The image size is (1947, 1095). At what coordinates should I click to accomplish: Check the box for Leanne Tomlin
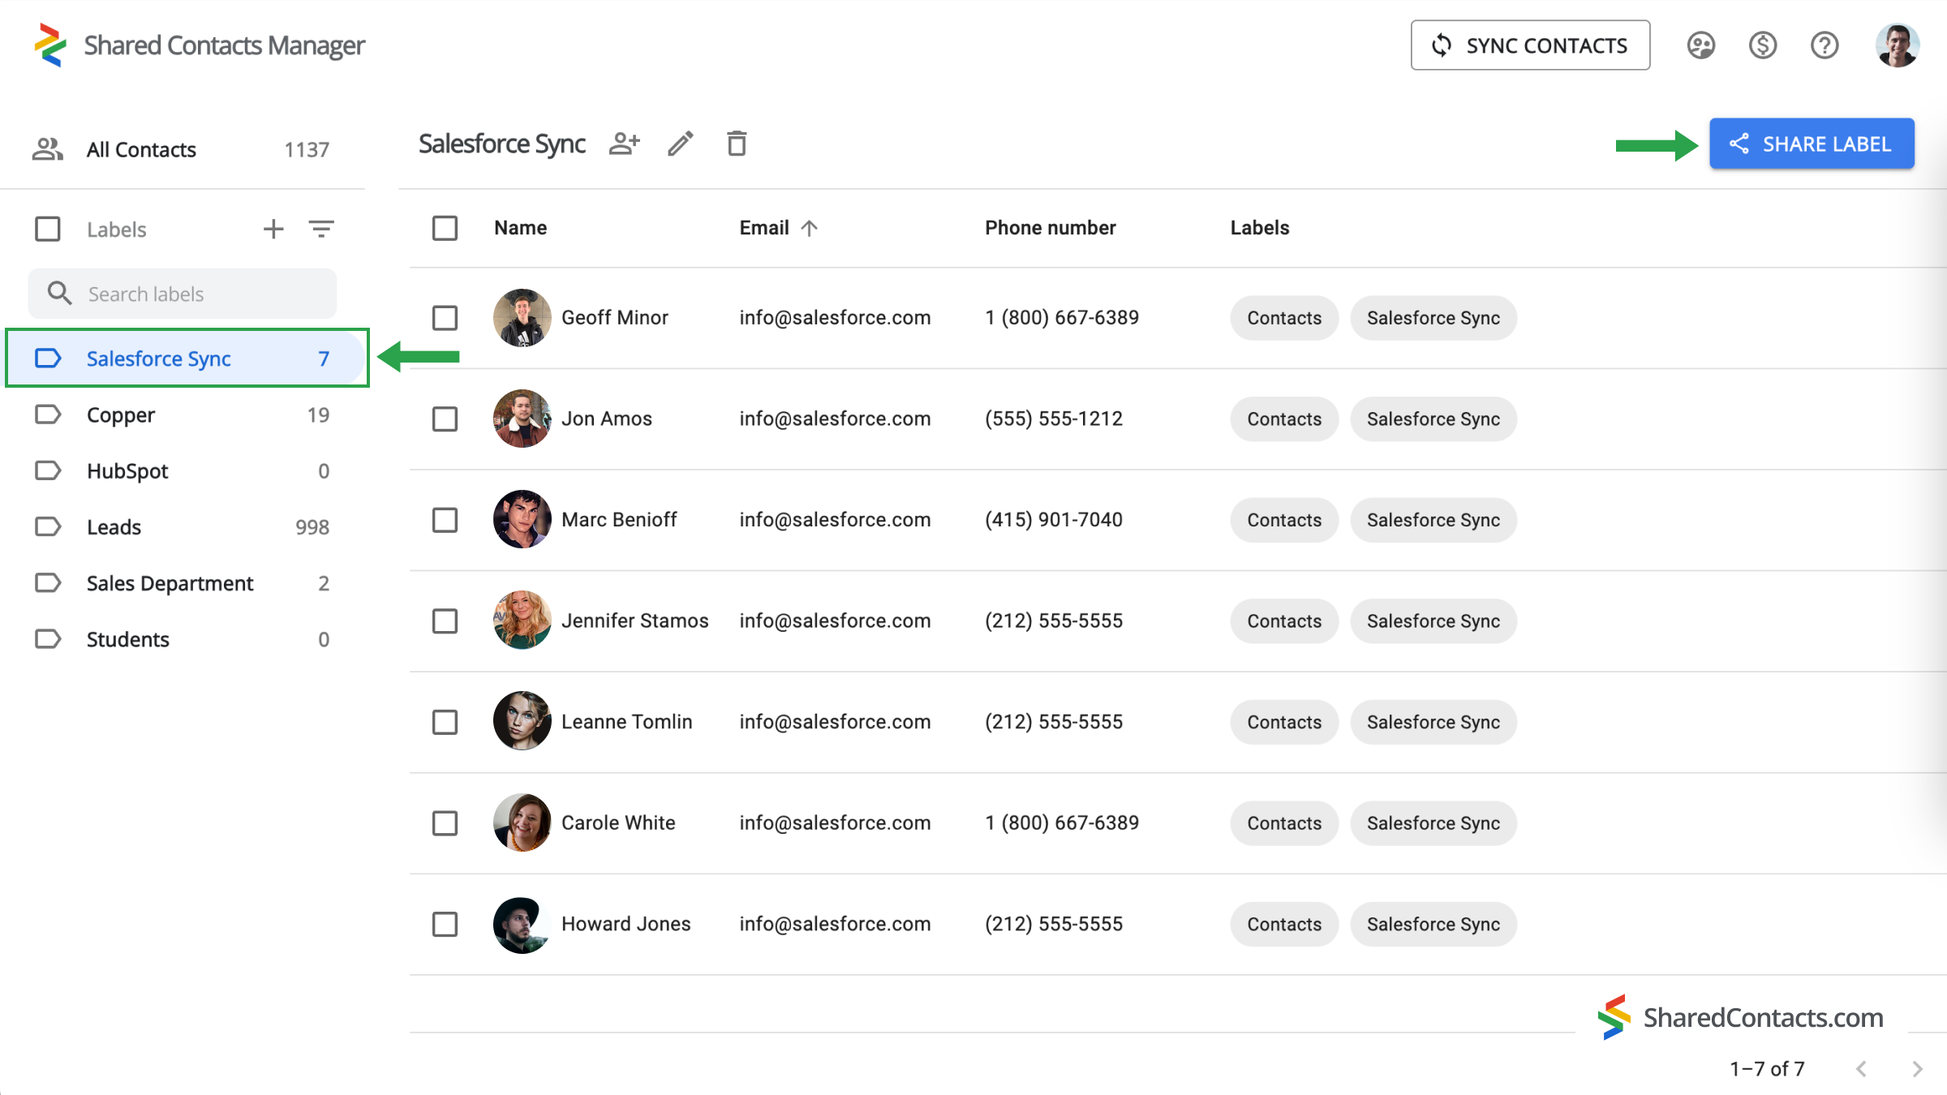coord(445,721)
